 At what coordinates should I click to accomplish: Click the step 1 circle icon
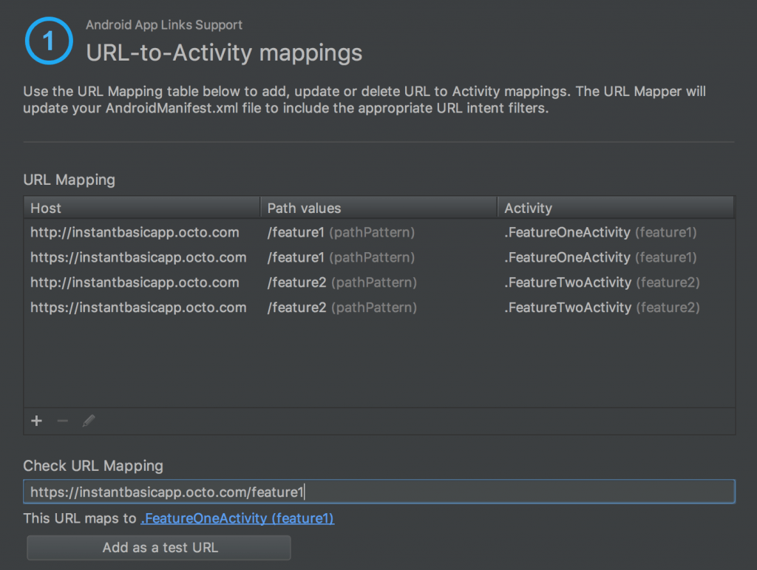coord(49,41)
